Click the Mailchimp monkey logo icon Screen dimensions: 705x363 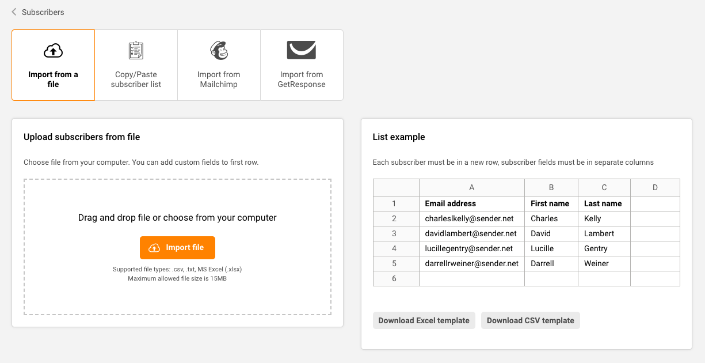click(219, 51)
